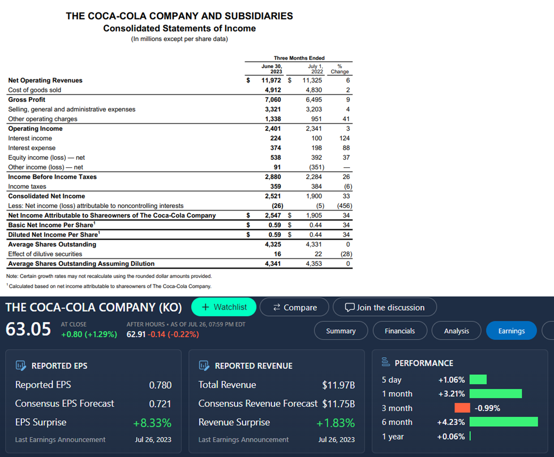Select the Reported EPS value 0.780
554x457 pixels.
tap(160, 385)
